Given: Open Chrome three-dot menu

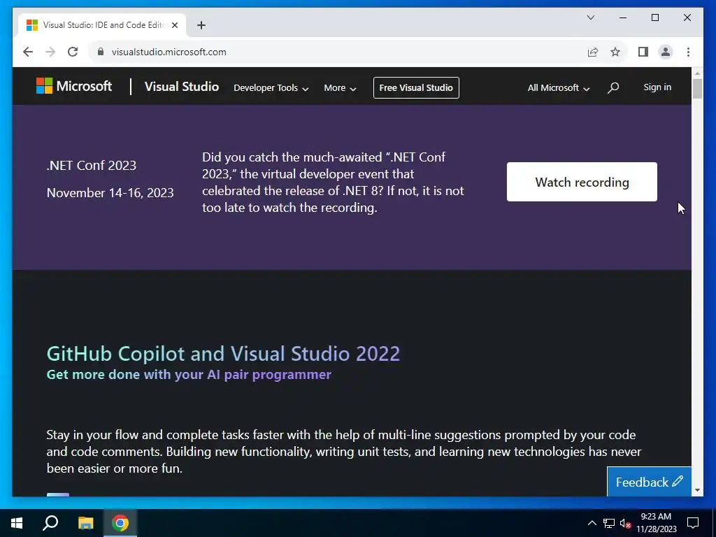Looking at the screenshot, I should 688,52.
